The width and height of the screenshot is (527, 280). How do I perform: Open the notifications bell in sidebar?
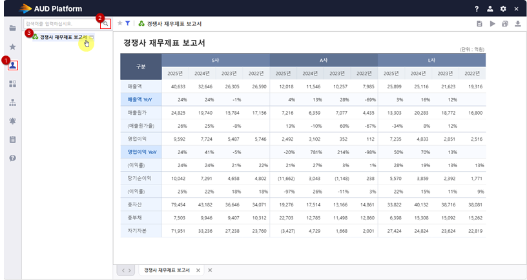click(13, 121)
